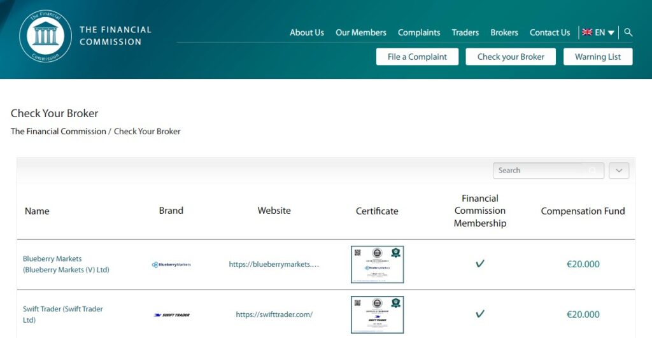Image resolution: width=652 pixels, height=338 pixels.
Task: Open the Blueberry Markets (V) Ltd entry
Action: click(66, 264)
